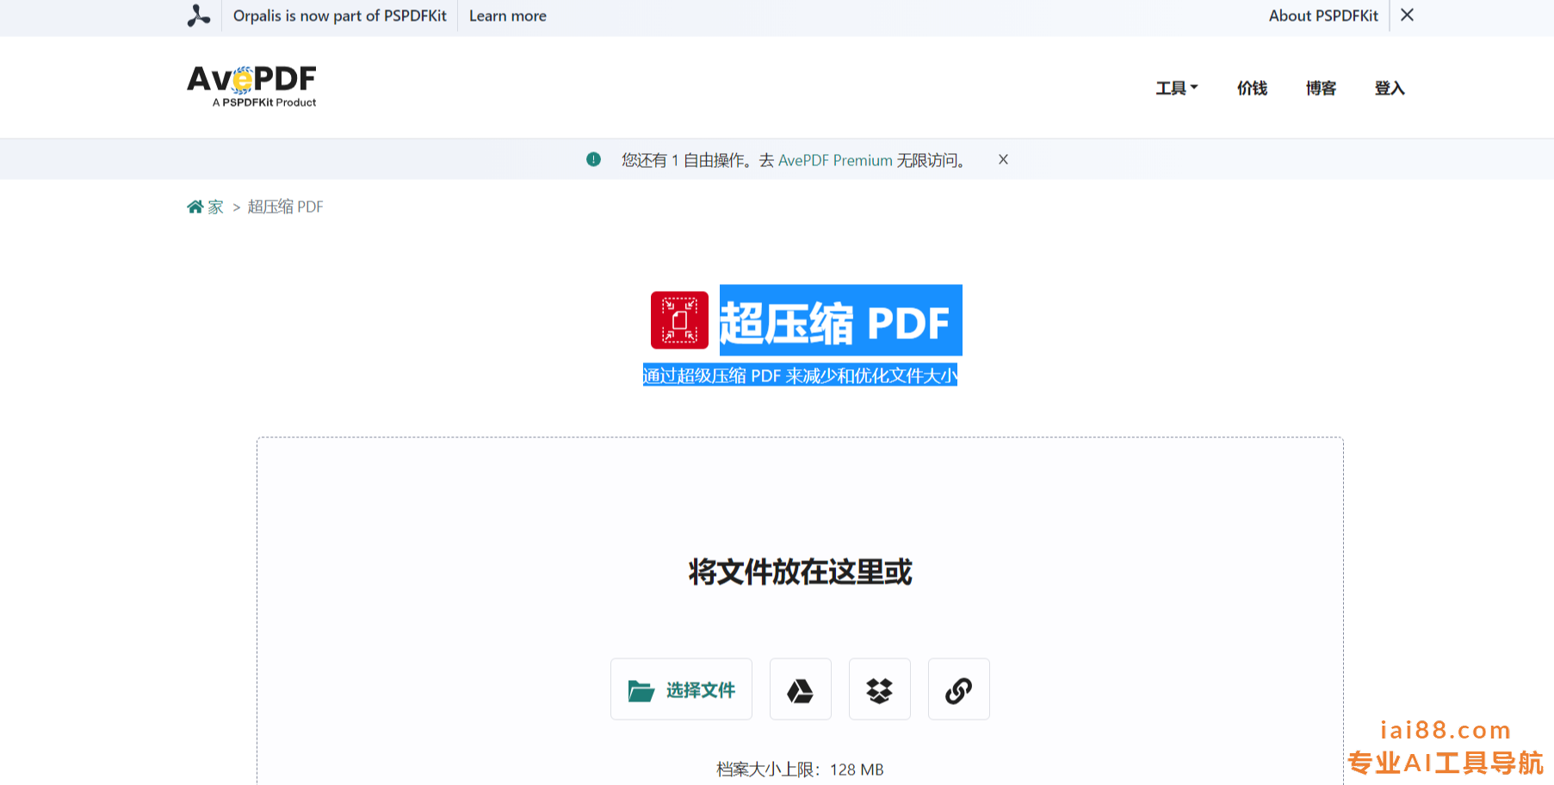Image resolution: width=1554 pixels, height=785 pixels.
Task: Click the PSPDFKit logo in top banner
Action: point(199,16)
